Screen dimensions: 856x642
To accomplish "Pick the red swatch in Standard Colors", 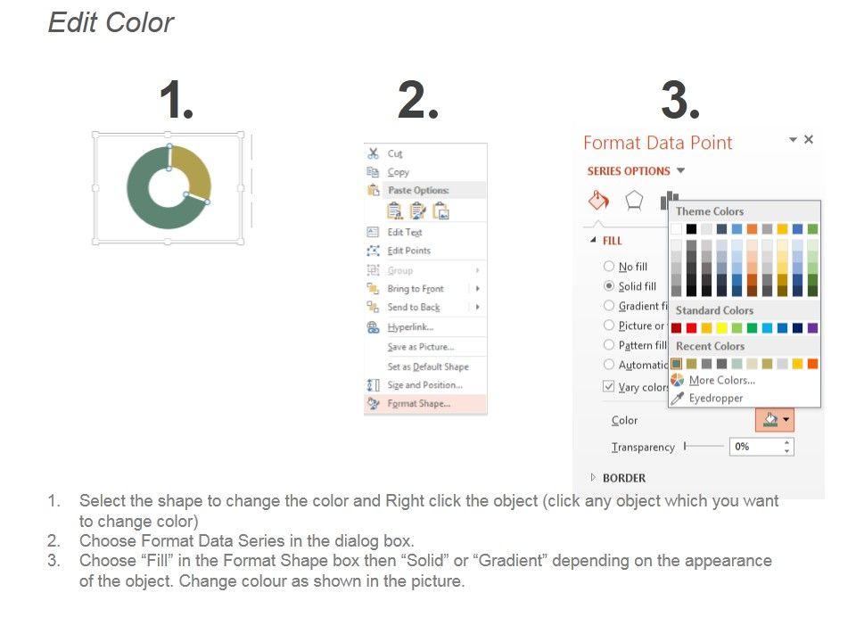I will pos(691,328).
